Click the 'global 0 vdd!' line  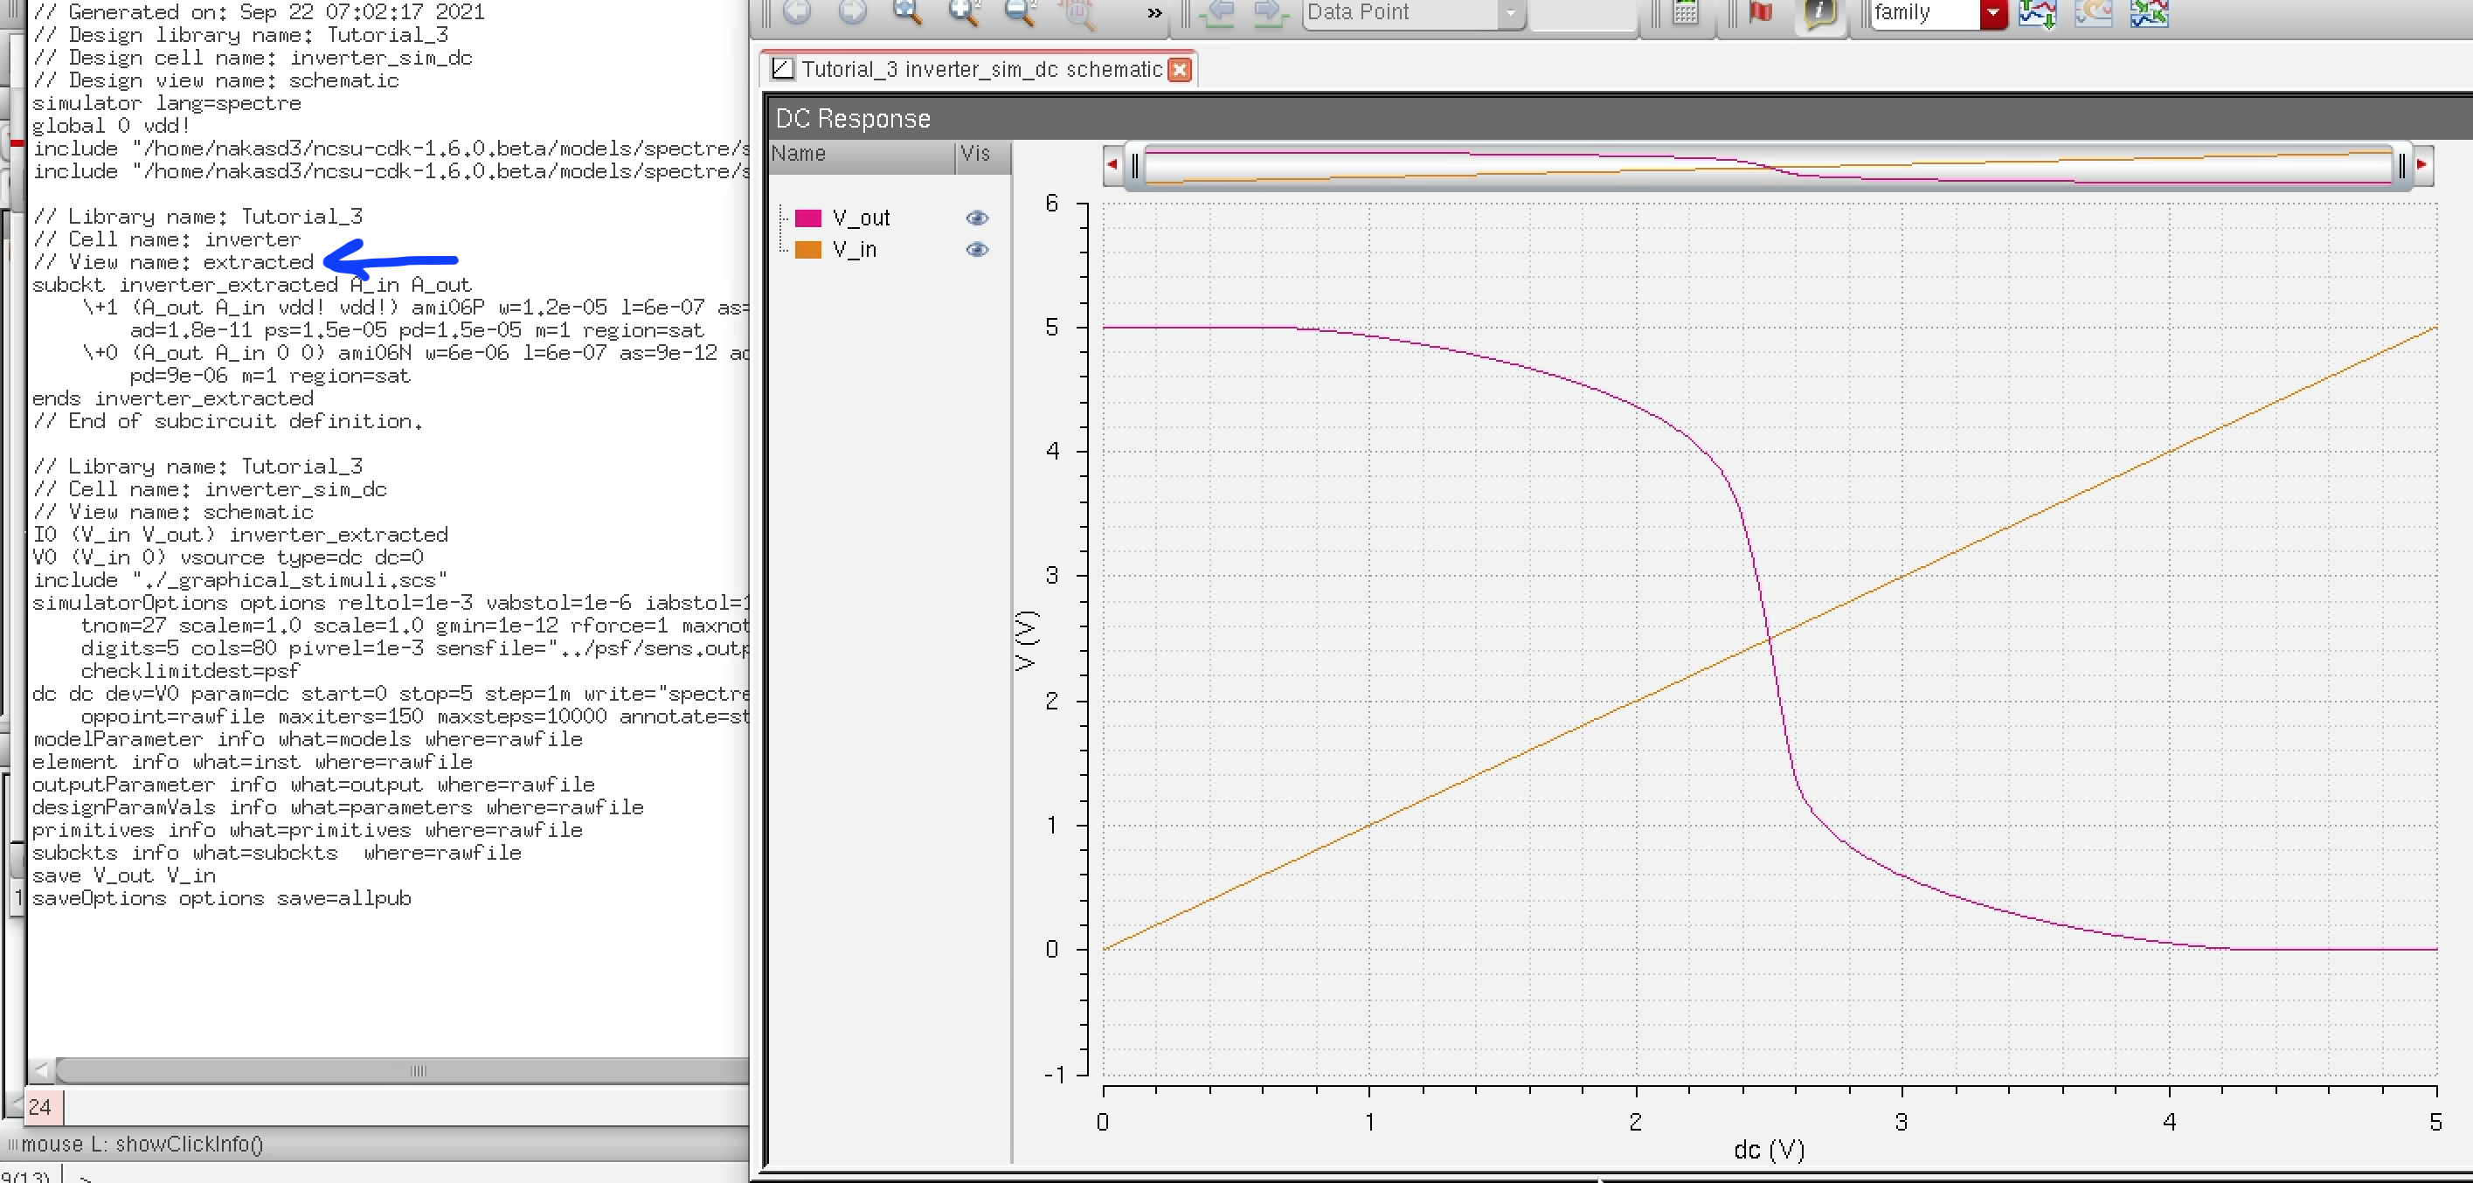111,126
